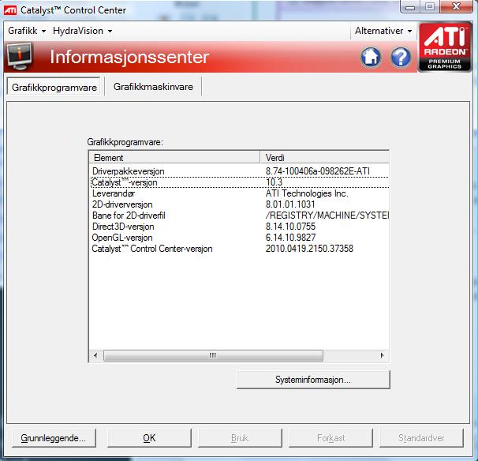Viewport: 478px width, 461px height.
Task: Select the Direct3D-versjon row
Action: (239, 227)
